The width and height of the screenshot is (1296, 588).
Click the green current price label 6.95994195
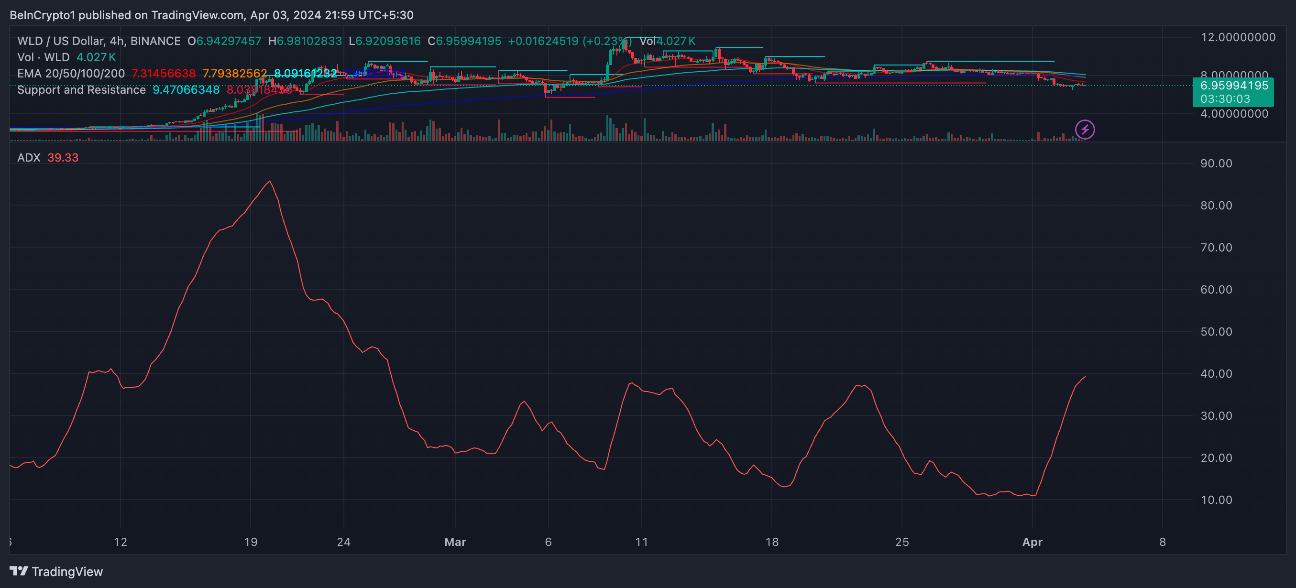(x=1234, y=86)
